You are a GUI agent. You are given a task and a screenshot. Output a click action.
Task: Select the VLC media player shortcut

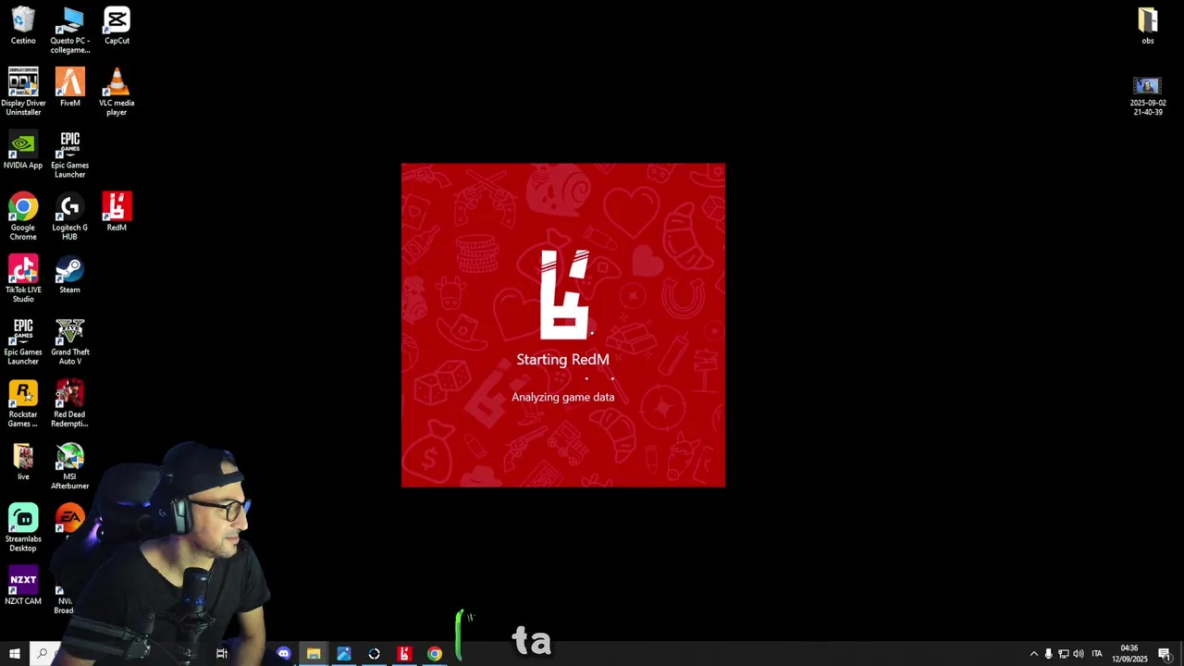click(x=117, y=92)
